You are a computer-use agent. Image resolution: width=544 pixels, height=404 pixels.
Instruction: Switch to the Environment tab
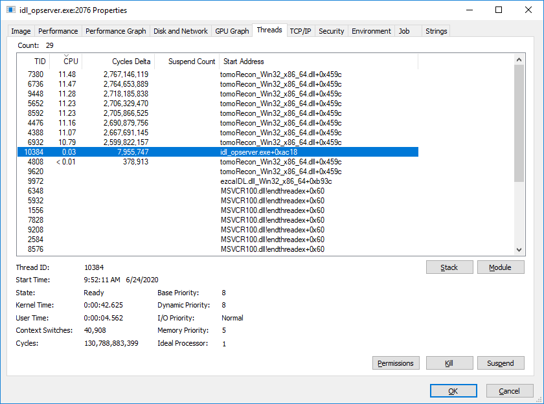point(370,30)
